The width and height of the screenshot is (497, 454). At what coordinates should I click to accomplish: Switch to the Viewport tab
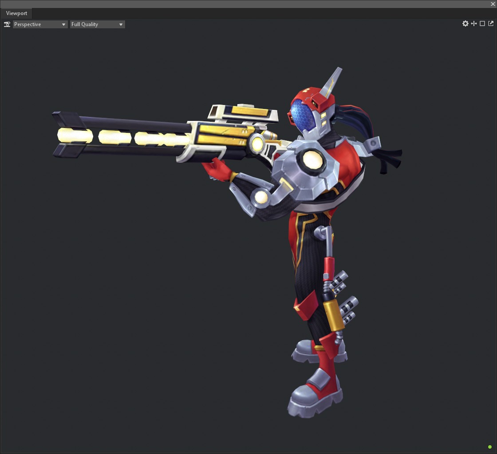16,13
